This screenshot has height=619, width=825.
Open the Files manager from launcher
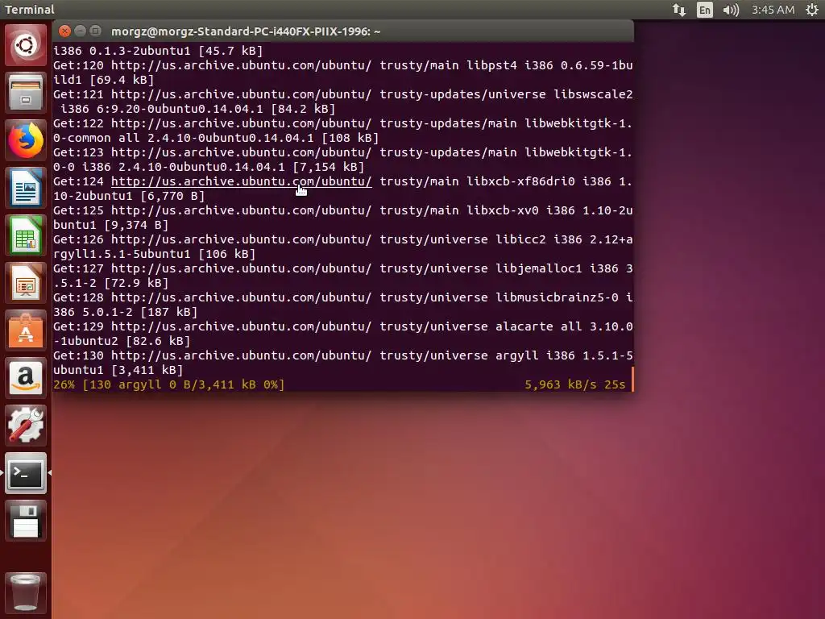25,93
